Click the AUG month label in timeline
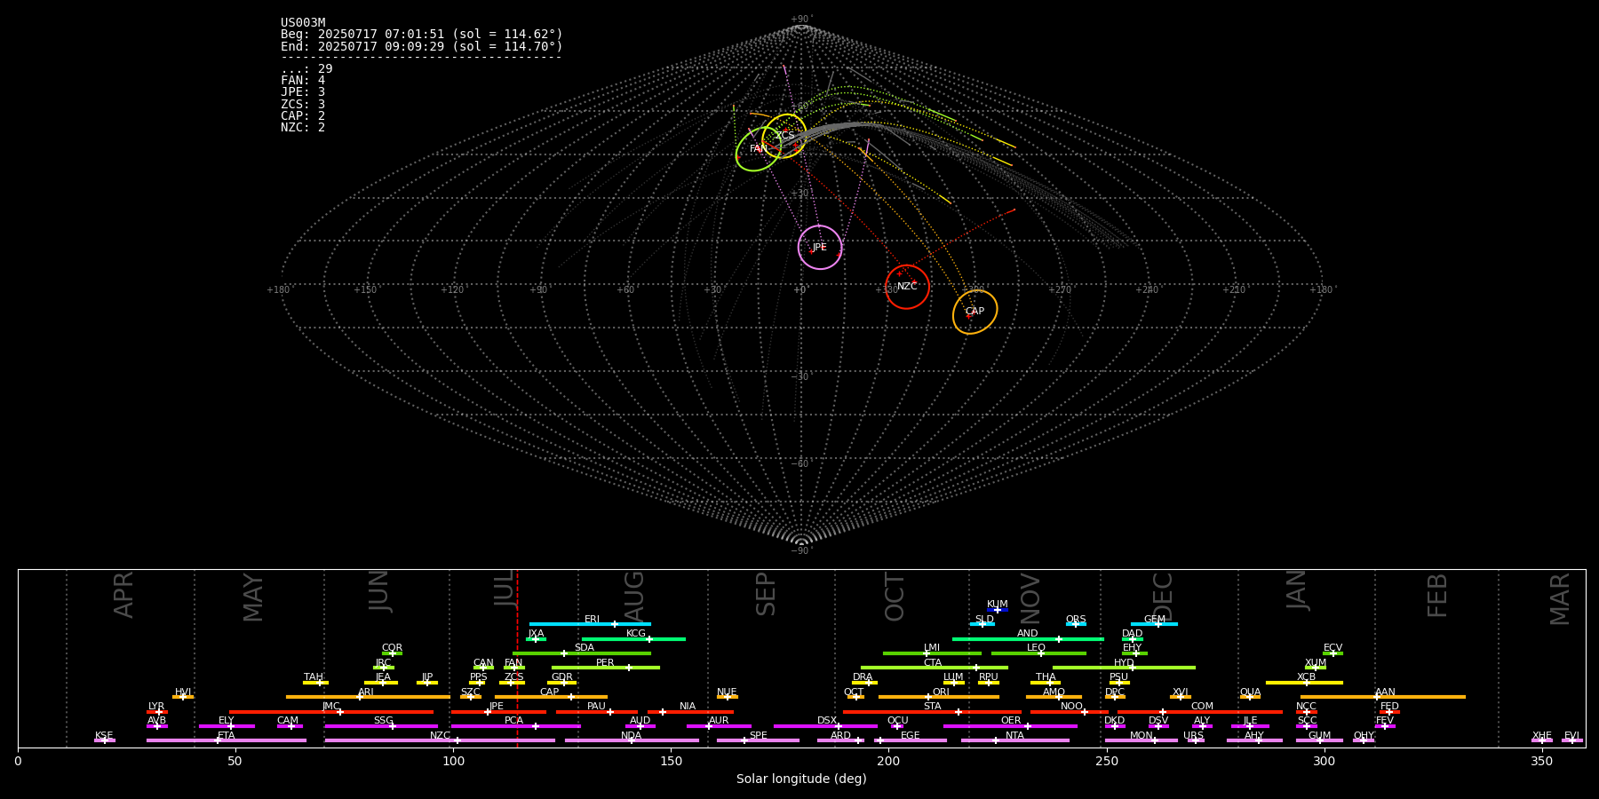Image resolution: width=1599 pixels, height=799 pixels. pyautogui.click(x=634, y=597)
